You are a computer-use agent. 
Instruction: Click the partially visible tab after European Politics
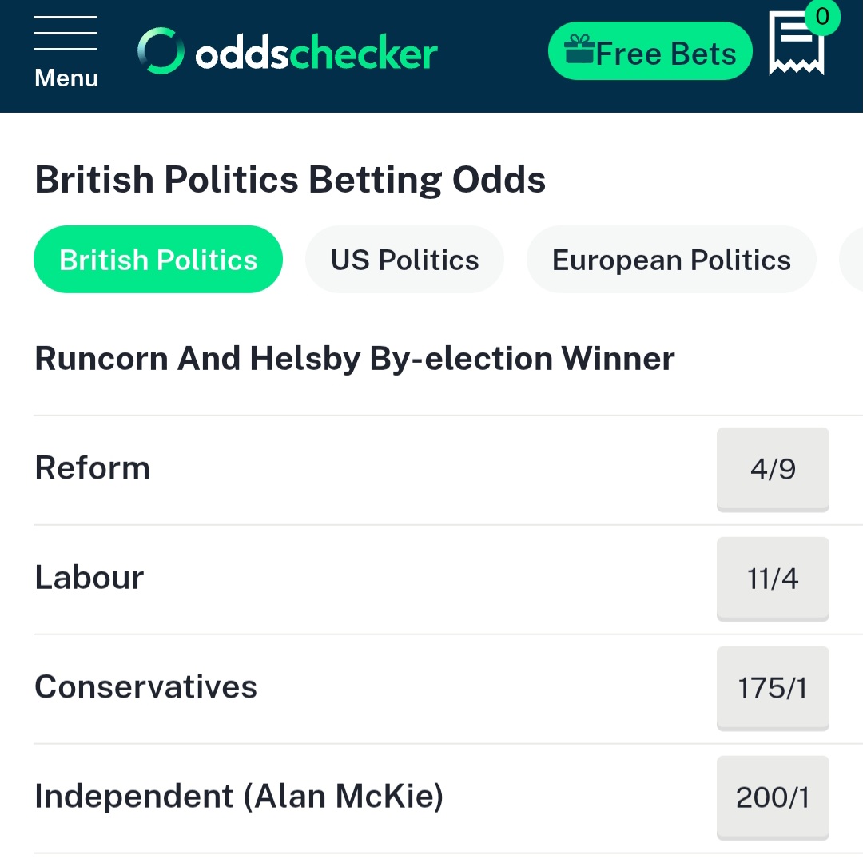(x=852, y=259)
